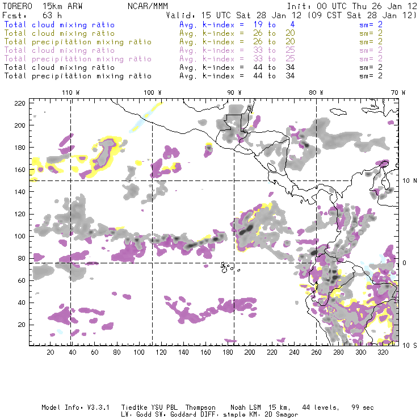Select the 'Init: 00 UTC Thu 26 Jan 12' text
This screenshot has width=420, height=420.
click(352, 6)
